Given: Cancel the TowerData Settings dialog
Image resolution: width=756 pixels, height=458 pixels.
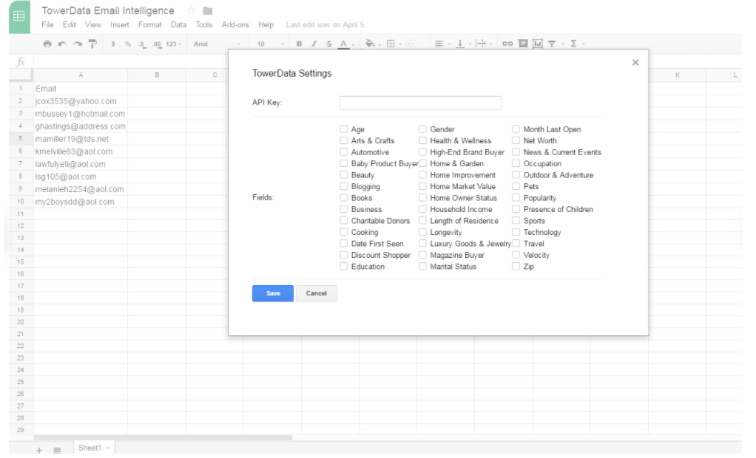Looking at the screenshot, I should click(x=316, y=293).
